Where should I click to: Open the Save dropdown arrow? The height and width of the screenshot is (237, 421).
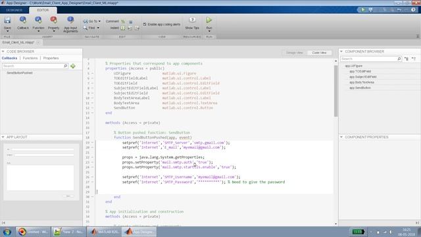7,31
